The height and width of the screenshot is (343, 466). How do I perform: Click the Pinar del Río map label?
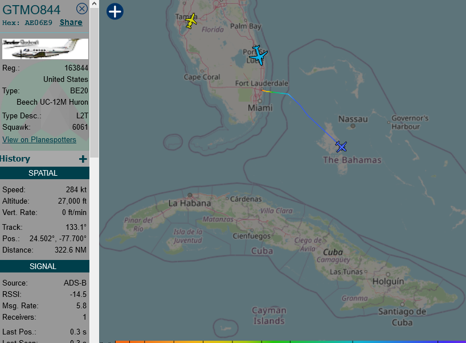pyautogui.click(x=138, y=224)
